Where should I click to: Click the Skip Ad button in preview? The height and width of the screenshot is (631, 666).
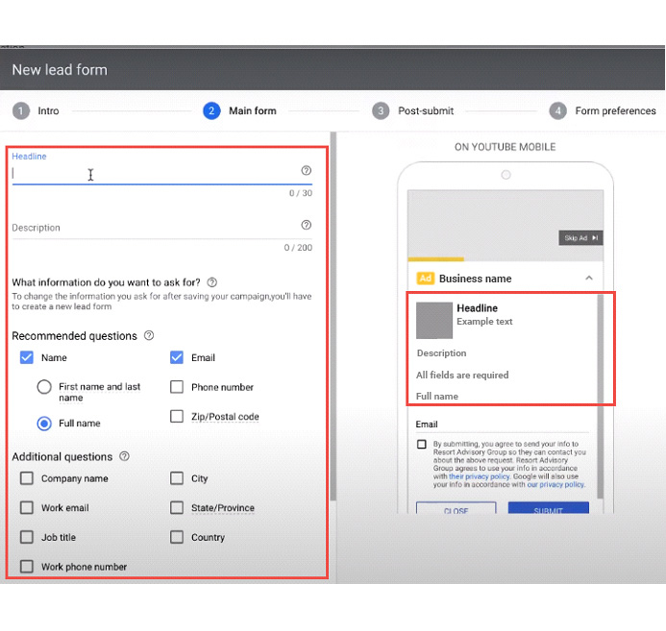pos(580,238)
